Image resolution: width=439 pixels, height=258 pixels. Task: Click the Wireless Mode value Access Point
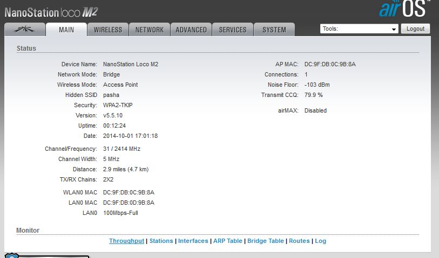(x=120, y=85)
